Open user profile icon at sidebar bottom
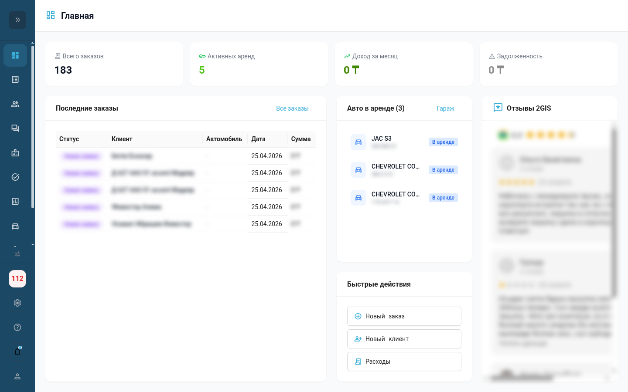 [17, 376]
